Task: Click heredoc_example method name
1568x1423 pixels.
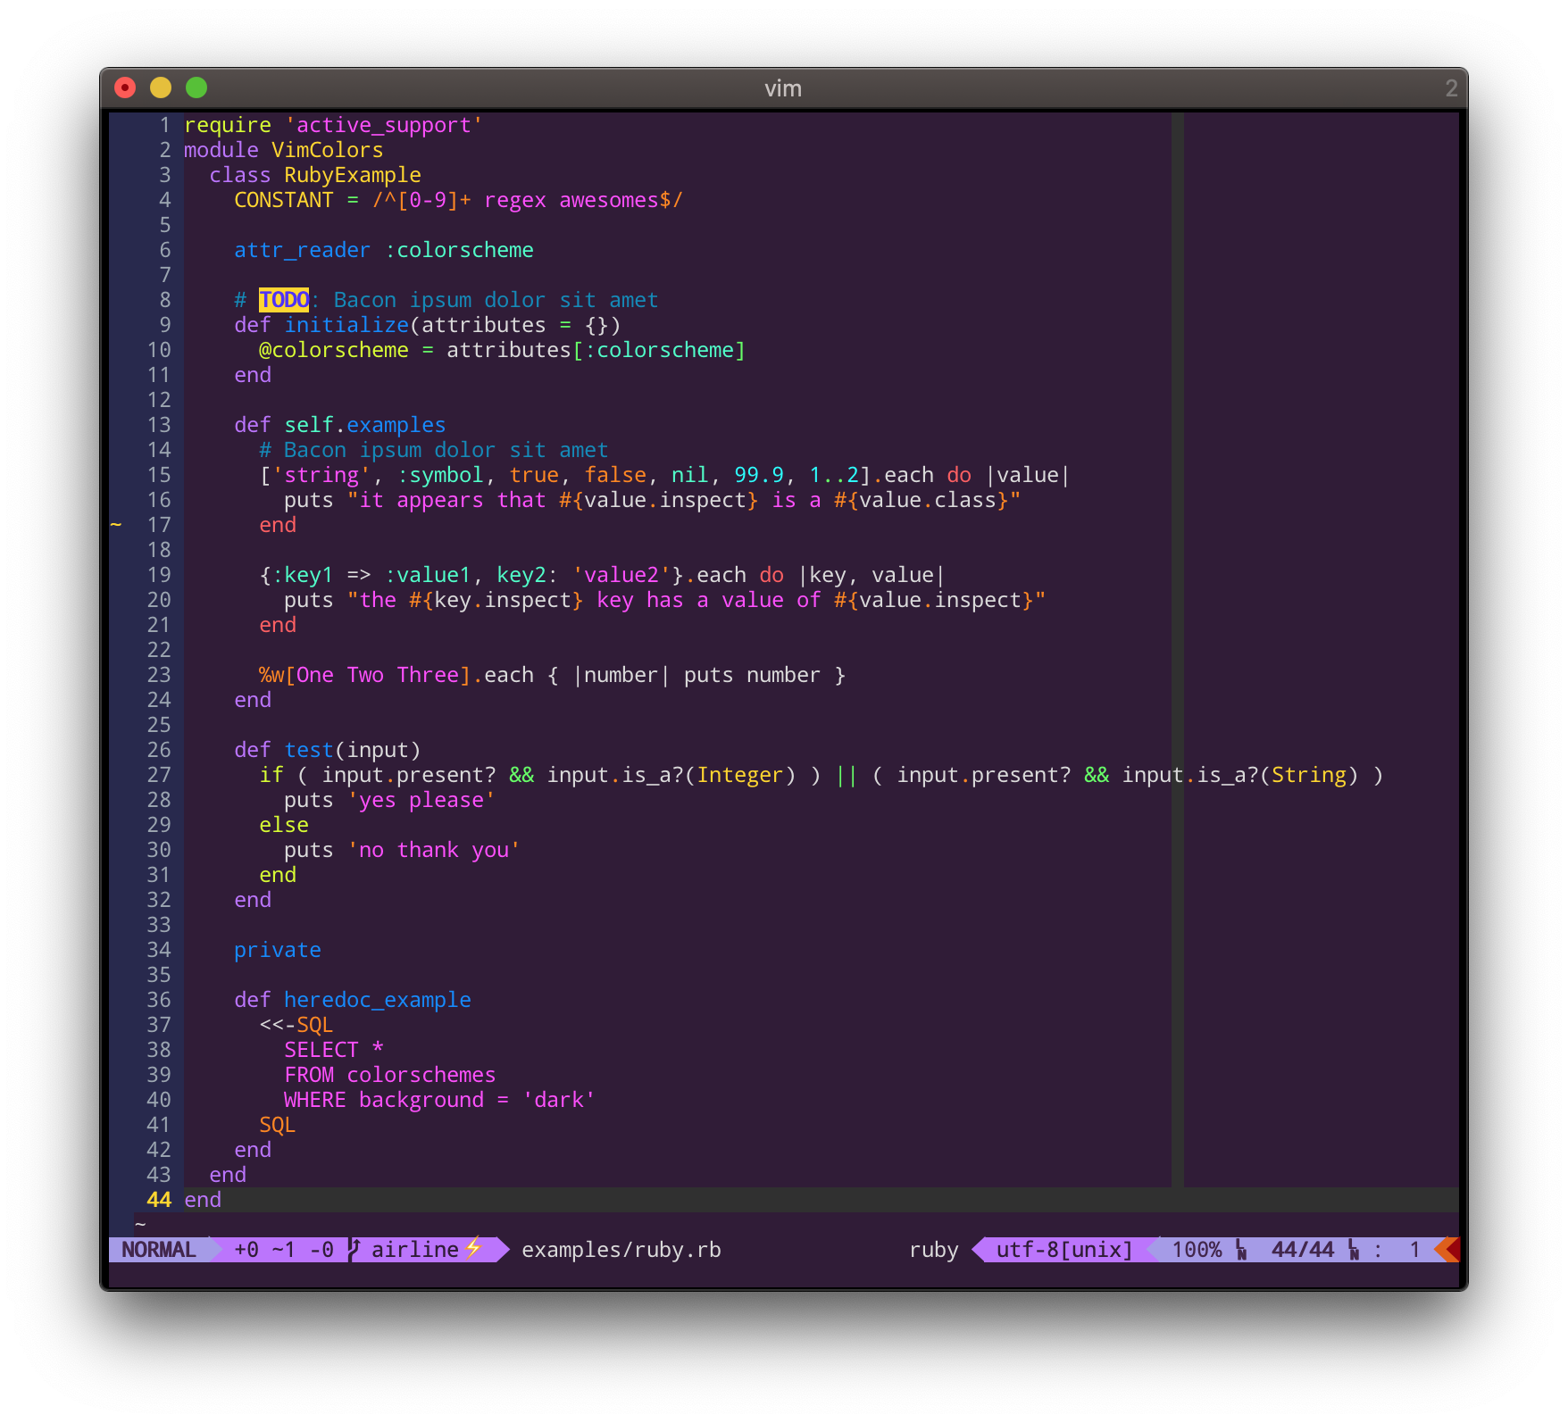Action: click(378, 1001)
